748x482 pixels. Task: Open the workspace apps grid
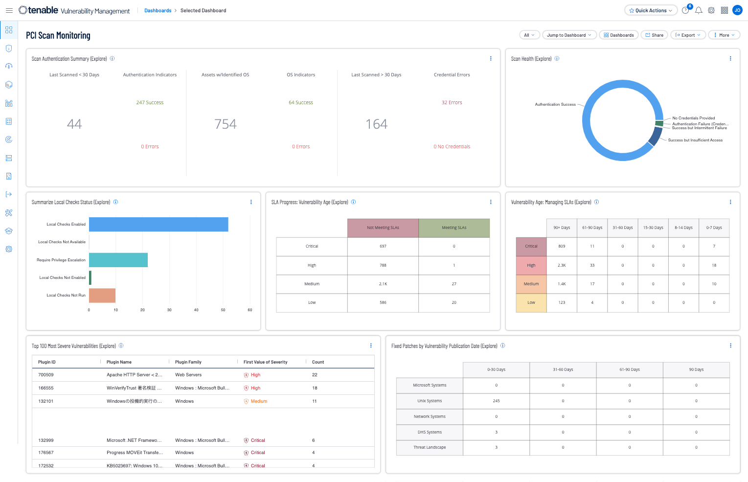(725, 10)
